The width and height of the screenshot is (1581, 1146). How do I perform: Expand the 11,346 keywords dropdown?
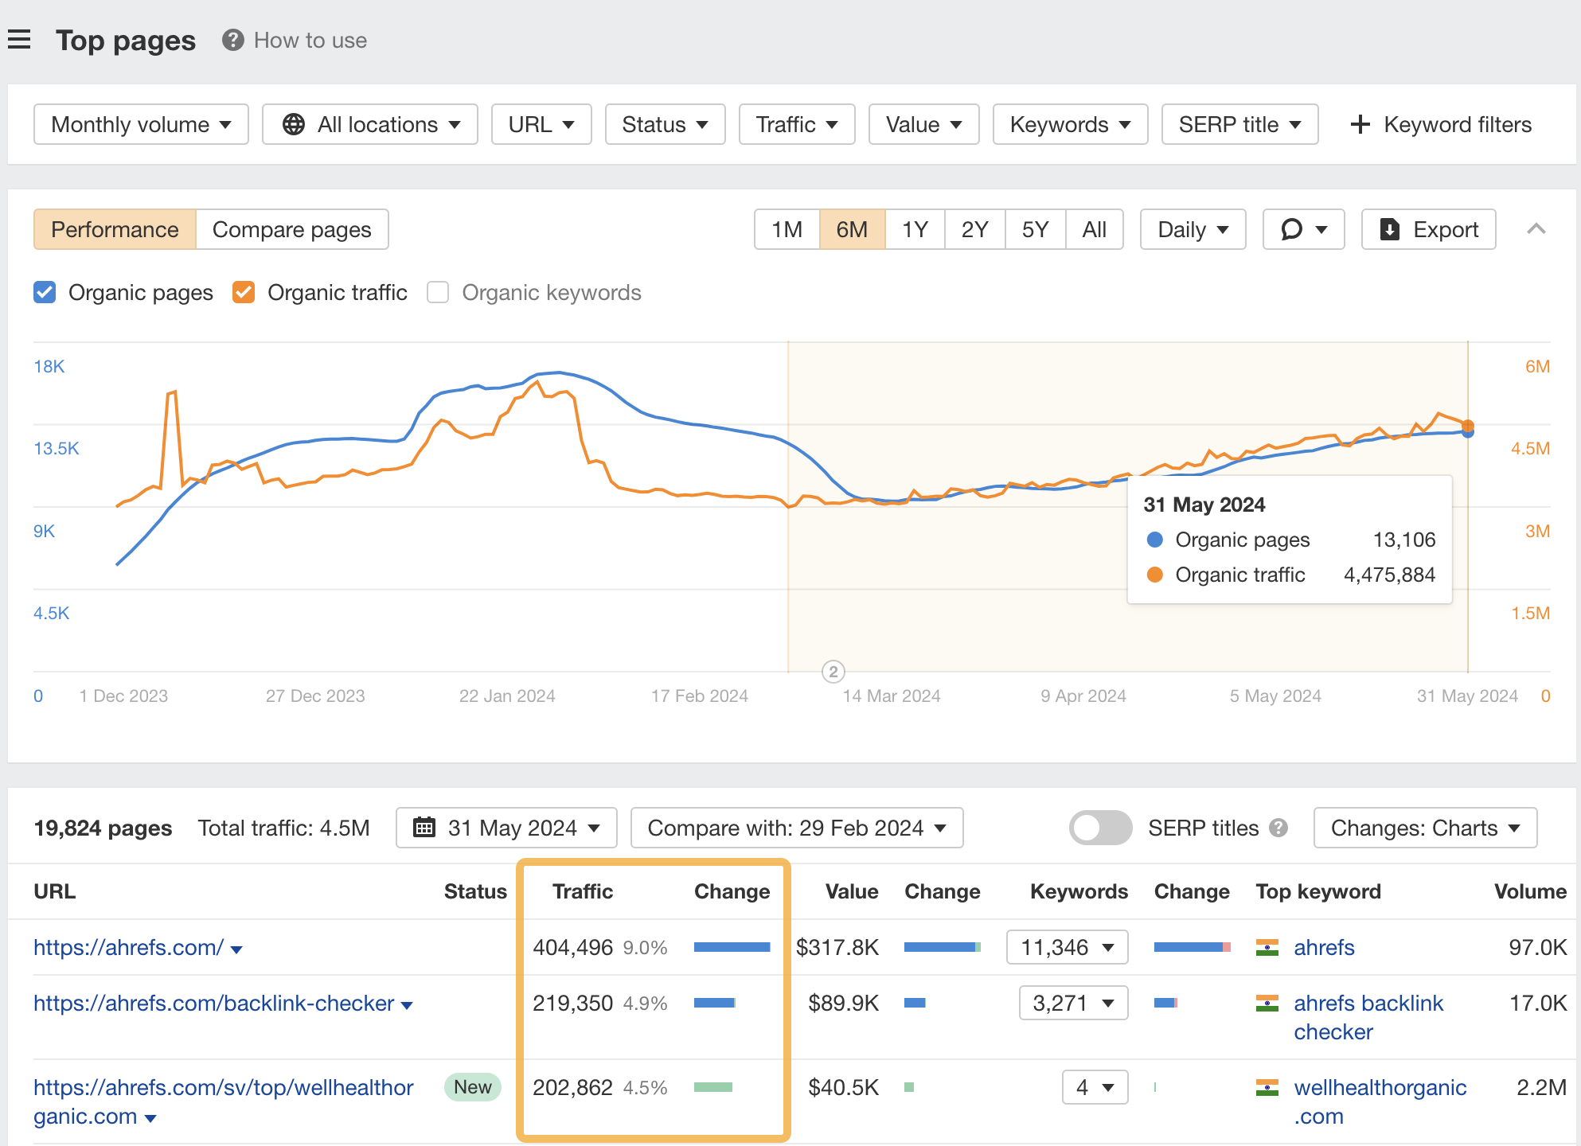(x=1067, y=947)
